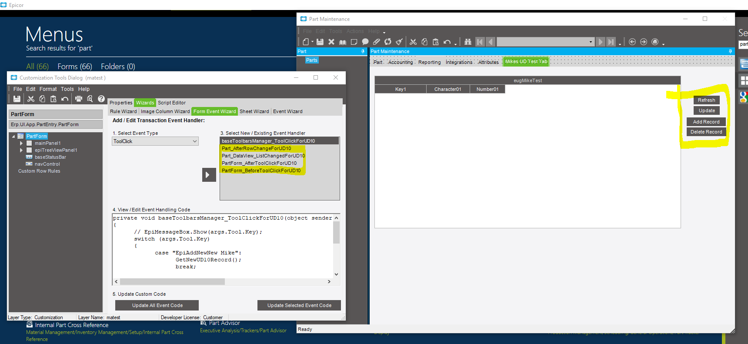Open Format menu in Customization Tools Dialog
This screenshot has width=748, height=344.
(48, 89)
